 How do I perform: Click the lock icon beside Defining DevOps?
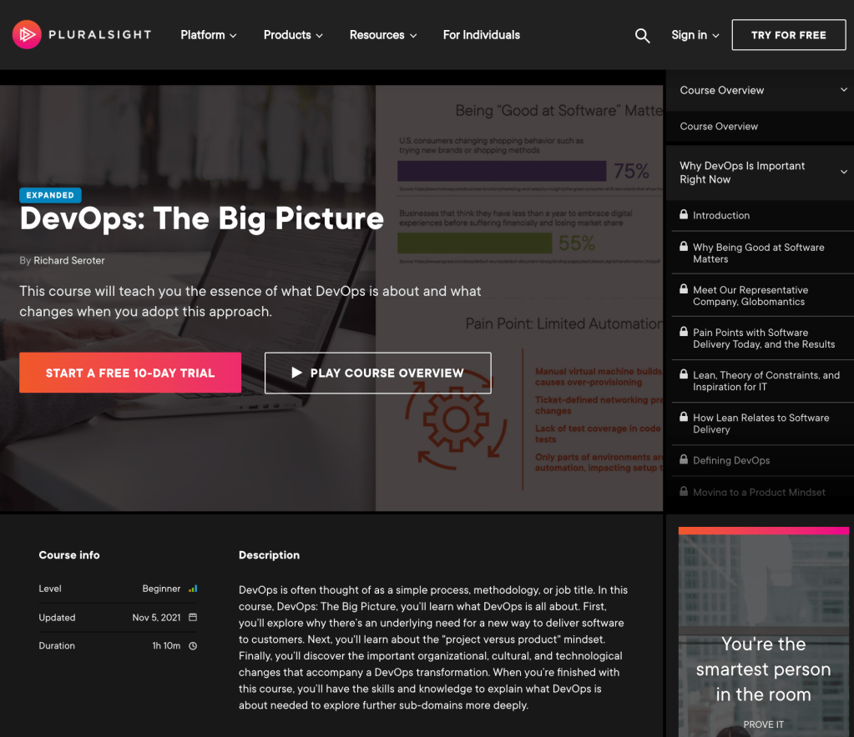pos(682,460)
